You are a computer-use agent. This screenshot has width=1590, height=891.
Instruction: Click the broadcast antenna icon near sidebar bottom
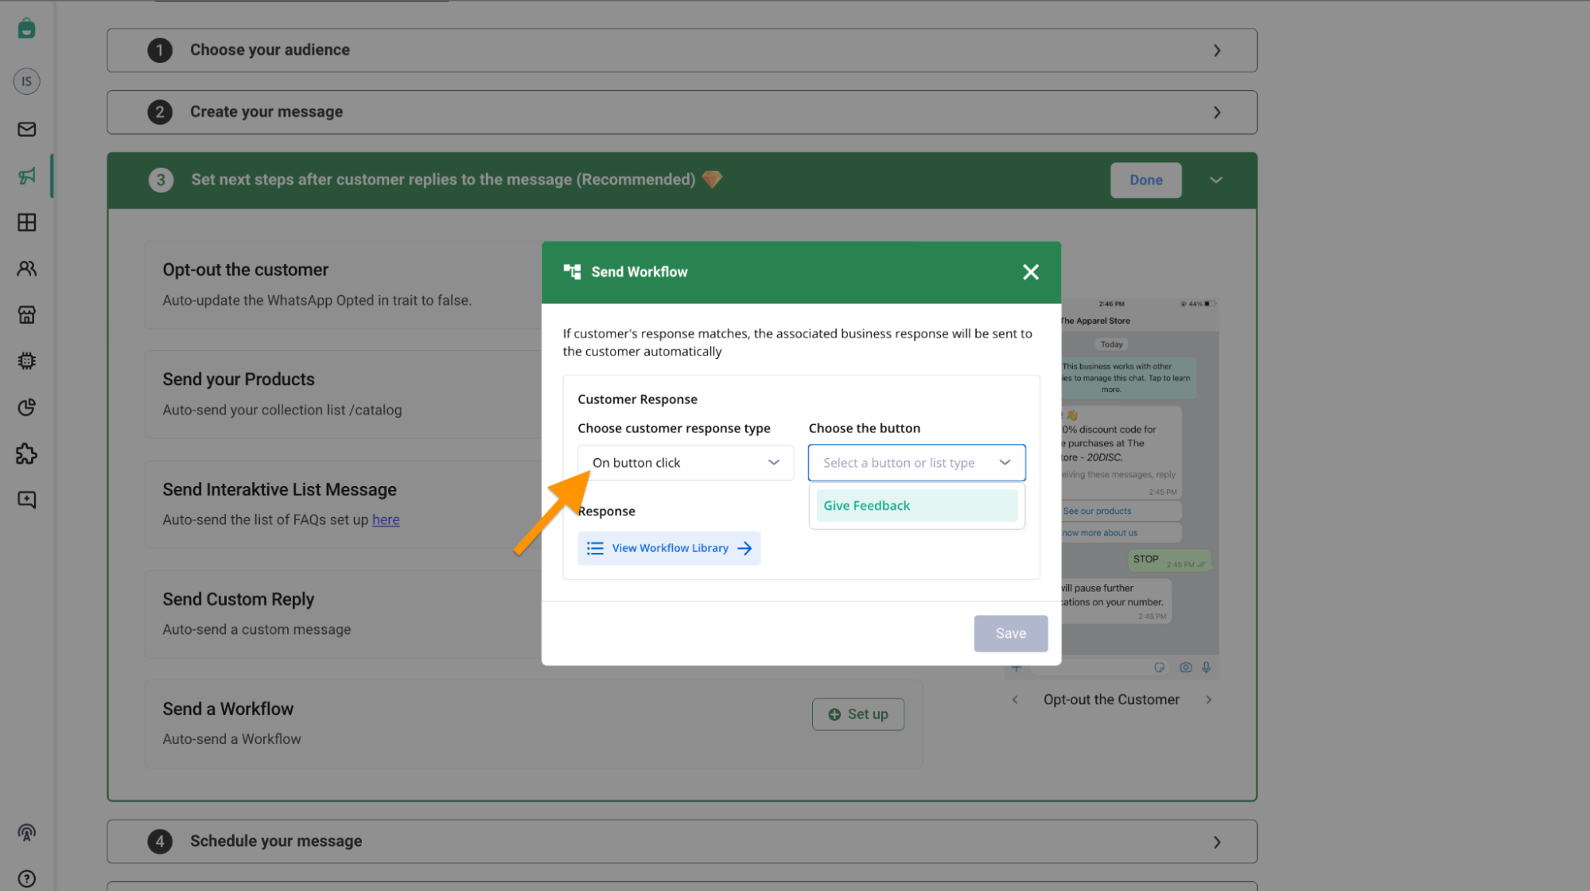coord(26,833)
